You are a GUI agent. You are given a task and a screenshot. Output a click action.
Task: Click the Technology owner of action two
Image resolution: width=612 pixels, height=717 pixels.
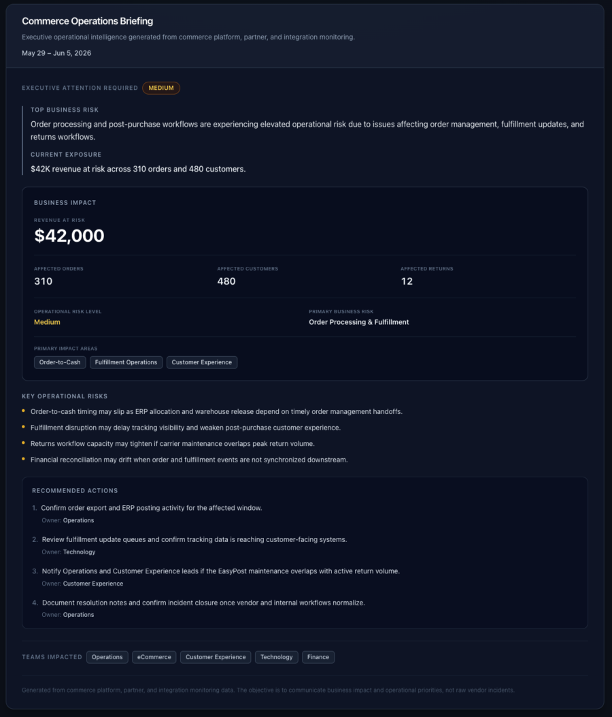(80, 552)
